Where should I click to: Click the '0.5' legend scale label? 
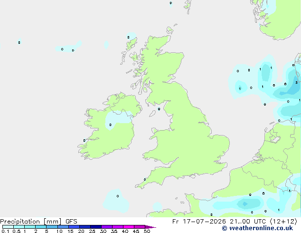pos(17,231)
